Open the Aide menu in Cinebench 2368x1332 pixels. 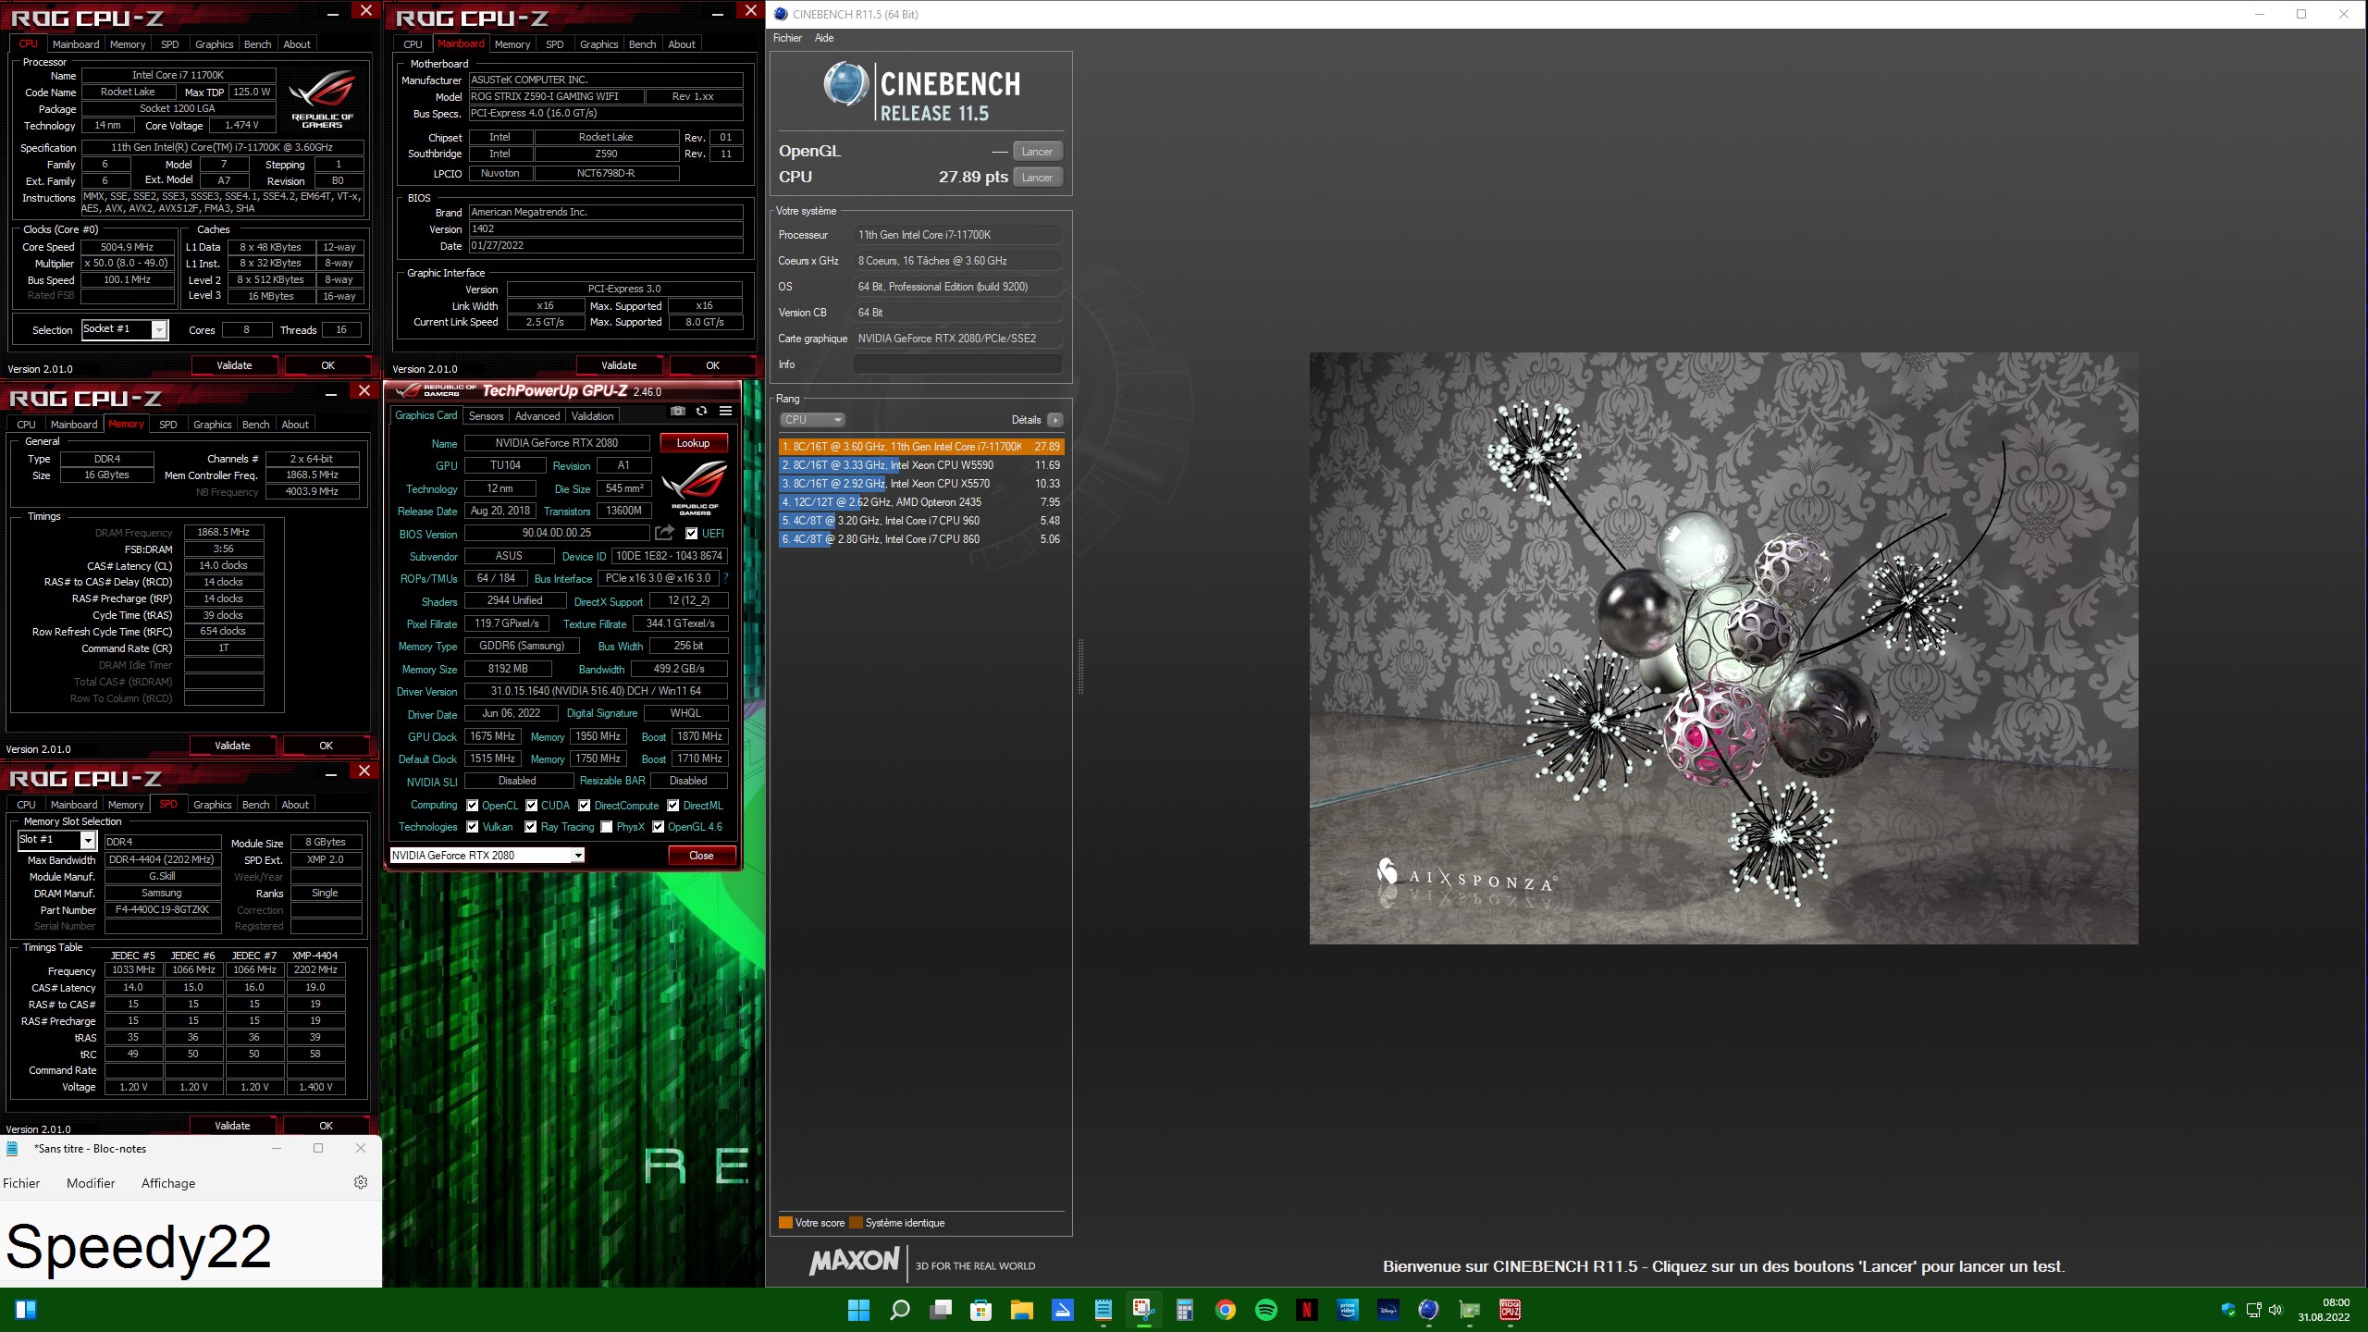pyautogui.click(x=823, y=38)
